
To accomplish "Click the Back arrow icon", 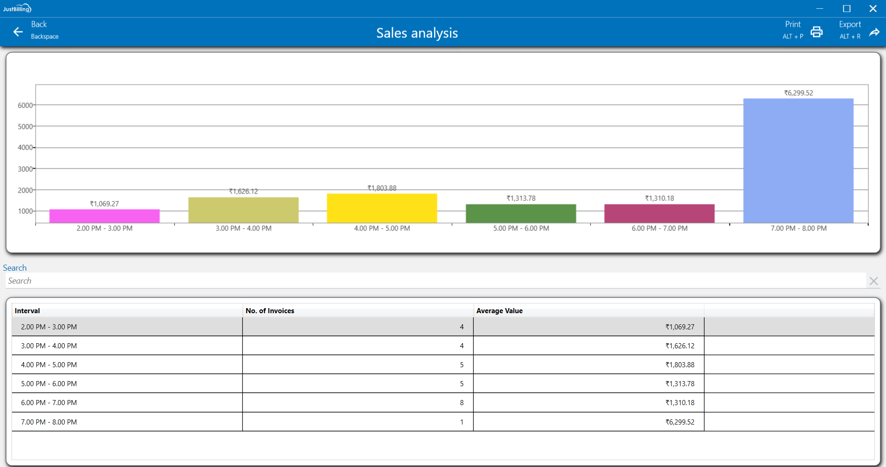I will pyautogui.click(x=18, y=32).
